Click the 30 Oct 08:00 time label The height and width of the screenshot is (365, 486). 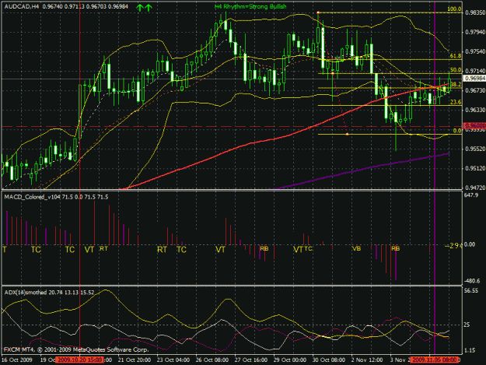pyautogui.click(x=329, y=360)
